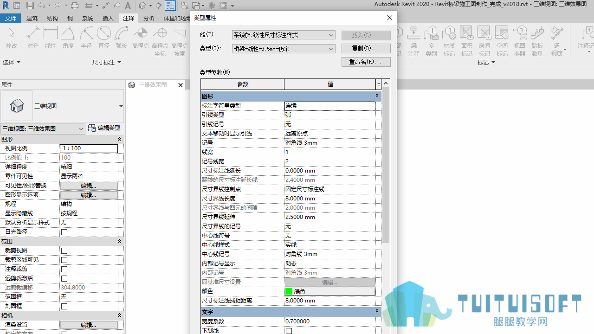Image resolution: width=594 pixels, height=334 pixels.
Task: Enable the 远剪裁激活 checkbox
Action: click(x=64, y=278)
